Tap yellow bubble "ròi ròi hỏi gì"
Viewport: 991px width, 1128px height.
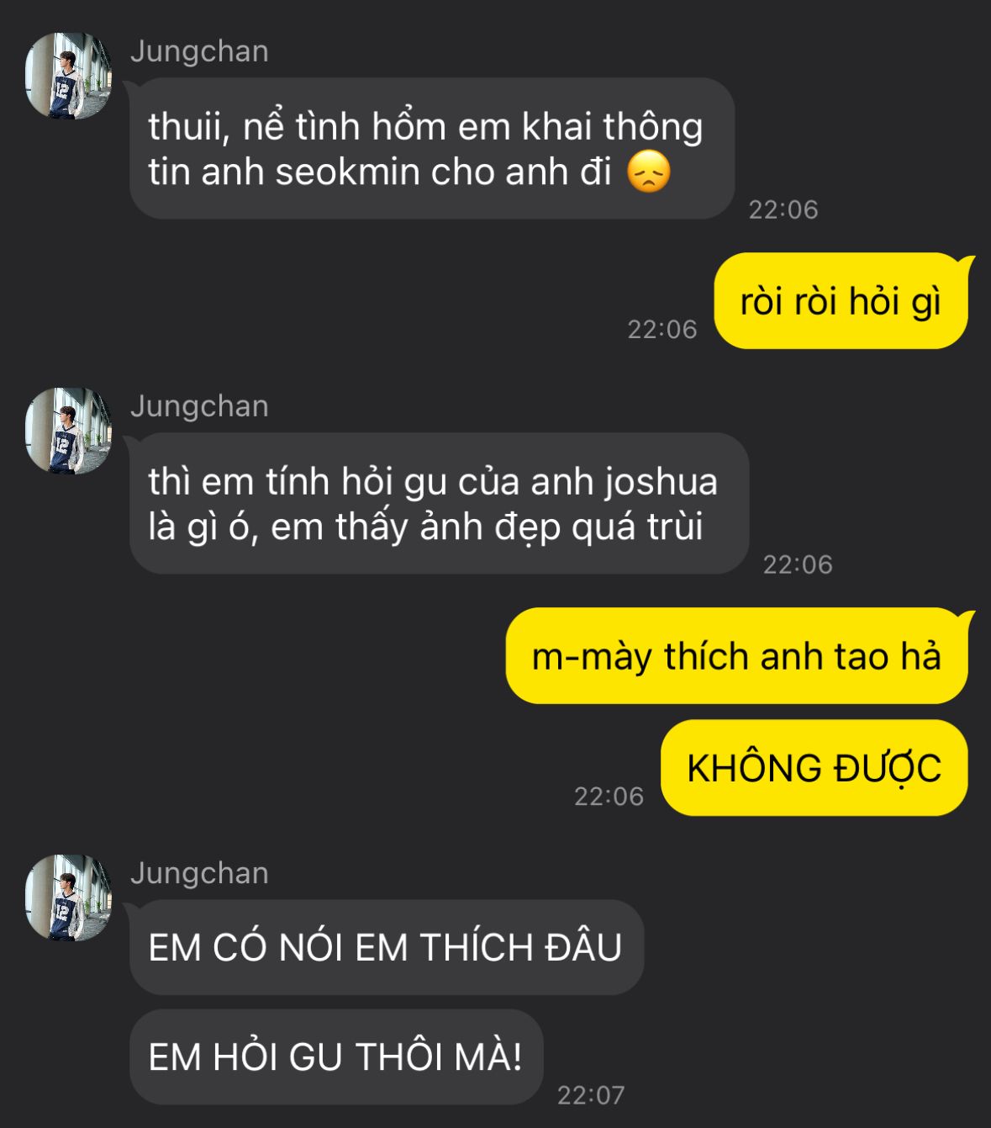(841, 301)
